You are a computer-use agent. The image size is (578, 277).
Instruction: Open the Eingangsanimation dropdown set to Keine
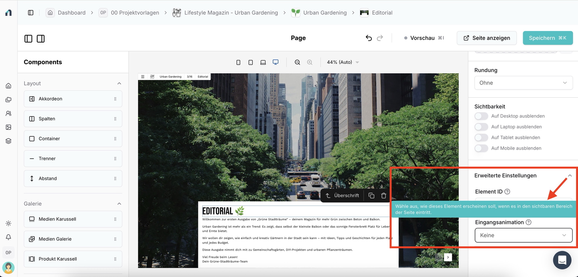[523, 236]
